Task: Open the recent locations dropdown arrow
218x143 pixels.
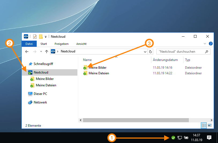Action: [x=41, y=52]
